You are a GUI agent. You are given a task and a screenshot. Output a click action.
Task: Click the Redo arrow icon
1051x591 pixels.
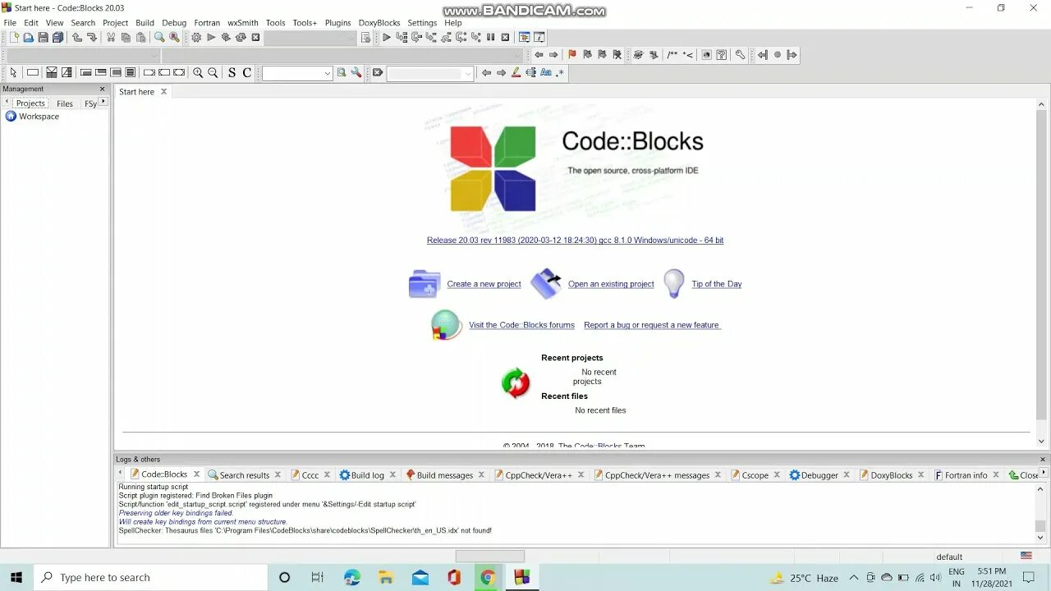[x=91, y=37]
